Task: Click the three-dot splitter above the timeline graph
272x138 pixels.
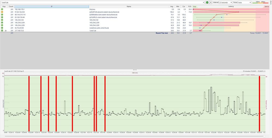Action: click(135, 70)
